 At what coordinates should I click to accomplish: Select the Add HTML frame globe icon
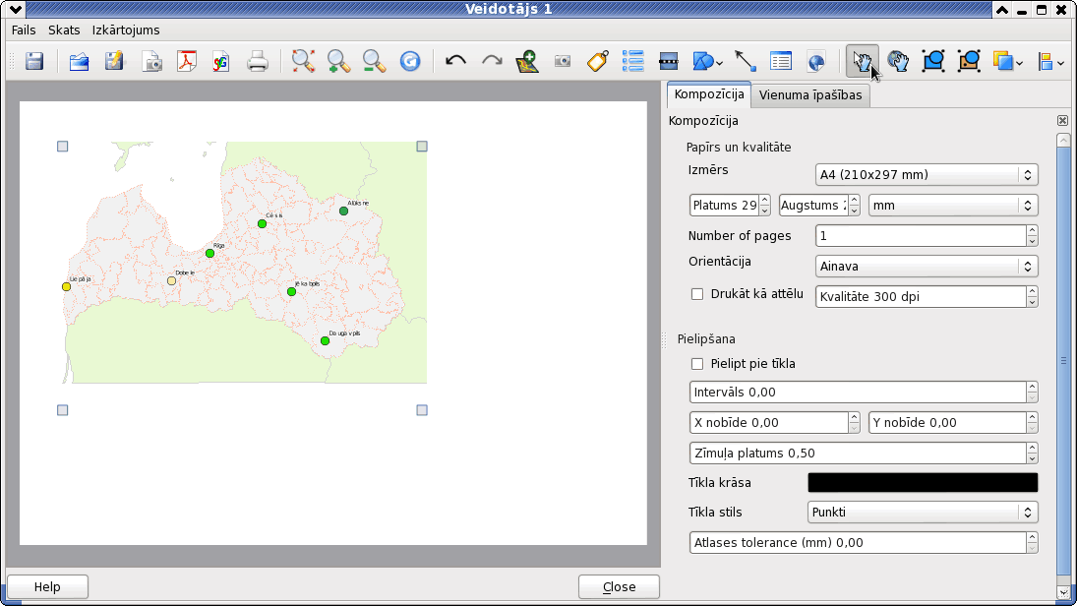816,62
